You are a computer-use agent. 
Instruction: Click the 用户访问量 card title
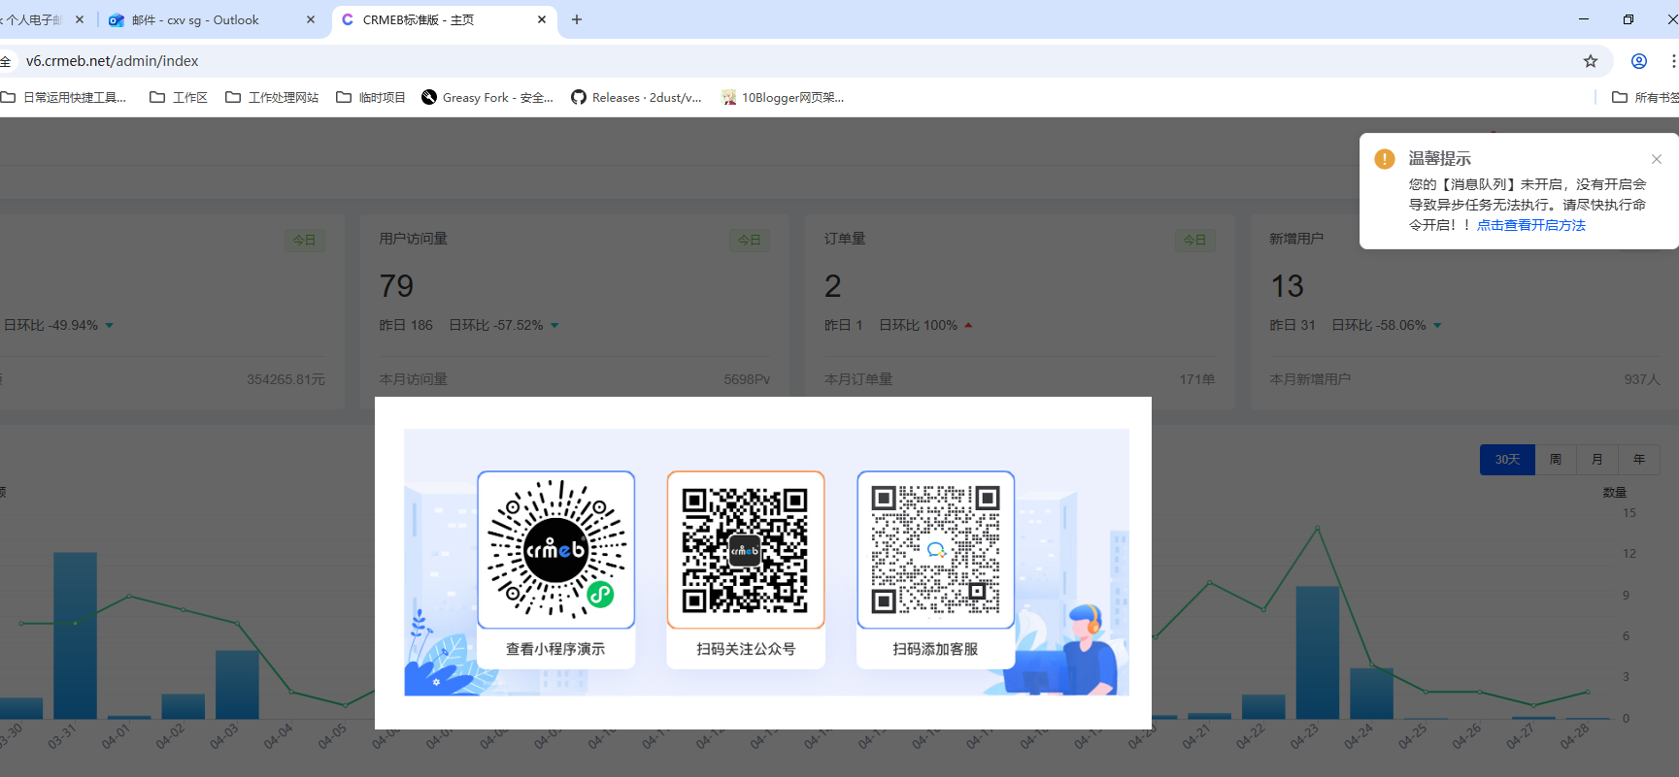click(414, 239)
